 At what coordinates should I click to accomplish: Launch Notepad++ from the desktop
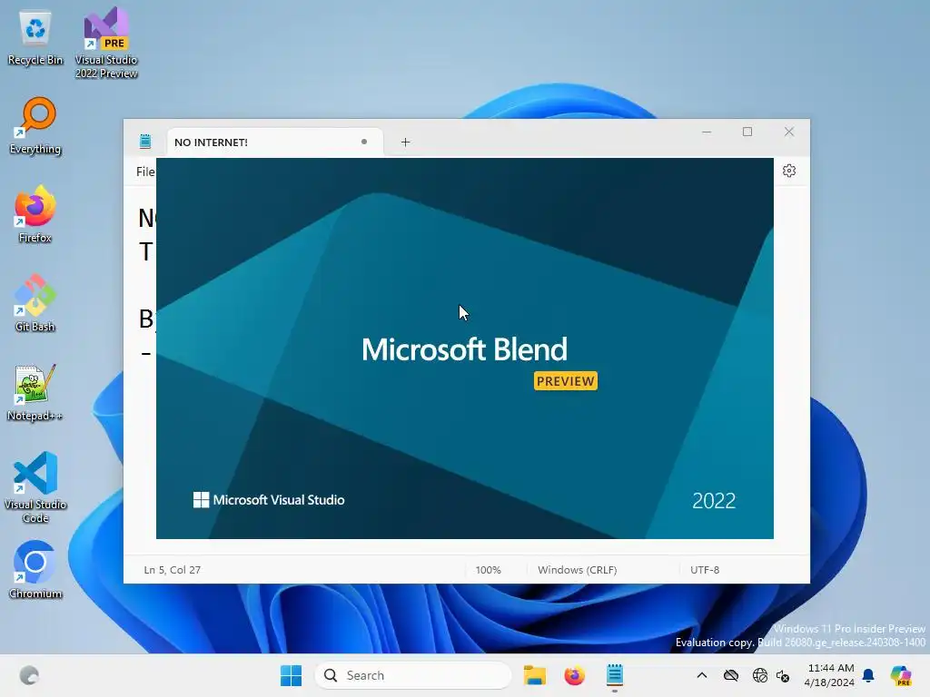[x=35, y=392]
